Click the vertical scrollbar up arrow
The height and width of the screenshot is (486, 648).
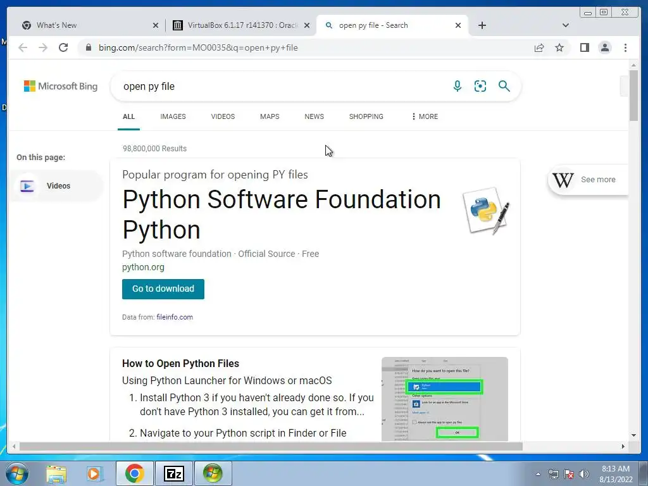tap(633, 65)
